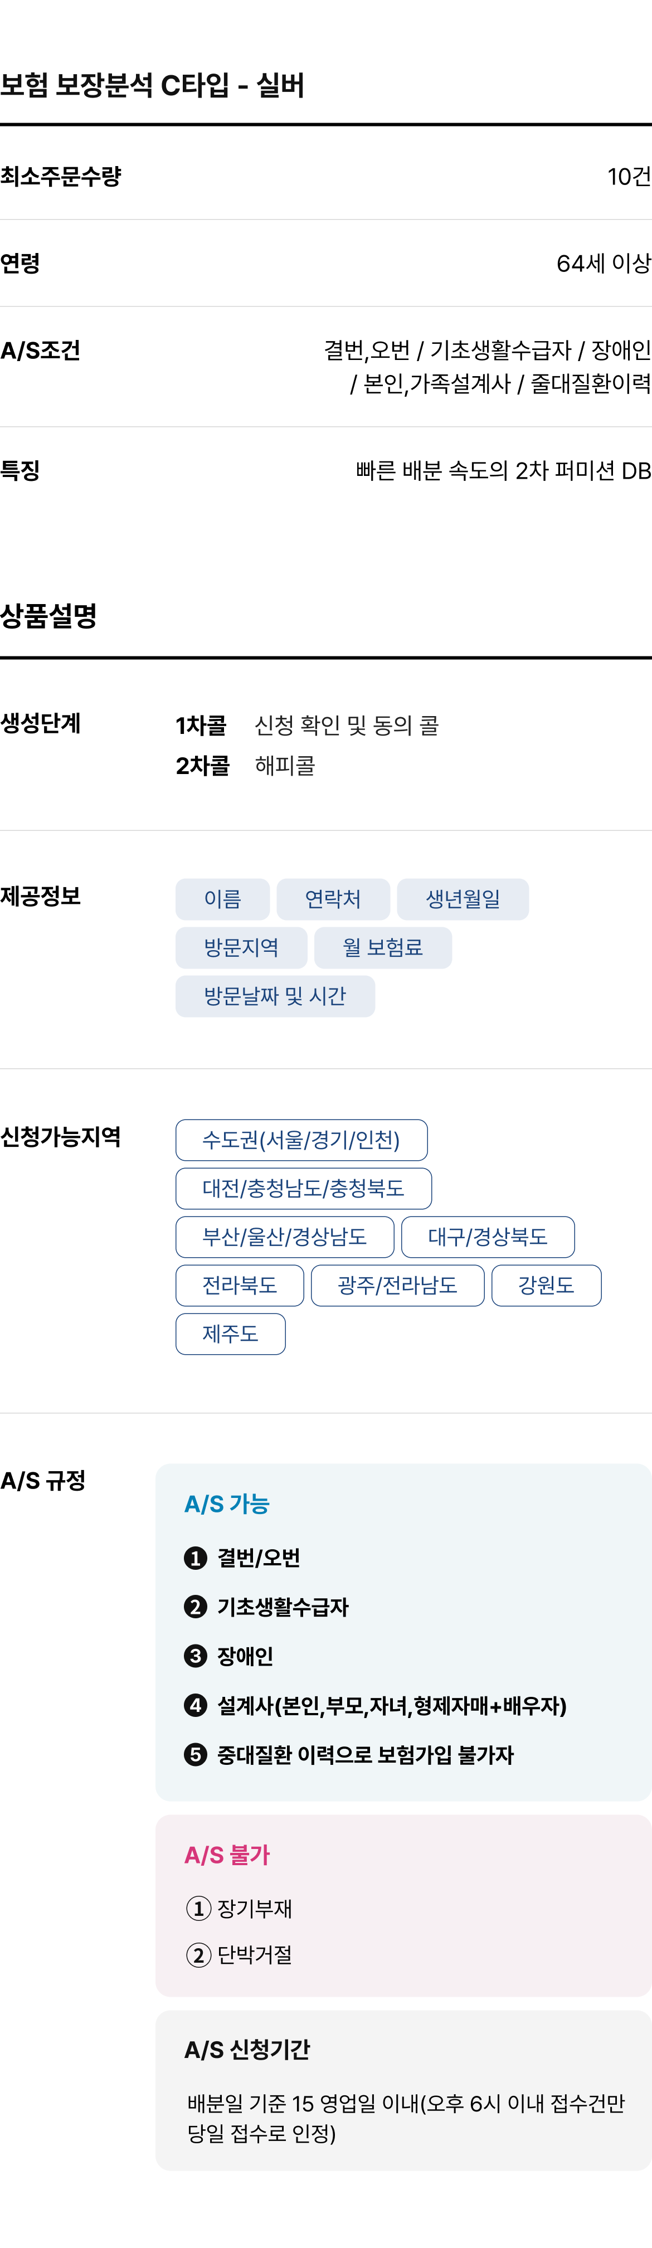This screenshot has width=652, height=2248.
Task: Select the 방문날짜 및 시간 tag
Action: [275, 996]
